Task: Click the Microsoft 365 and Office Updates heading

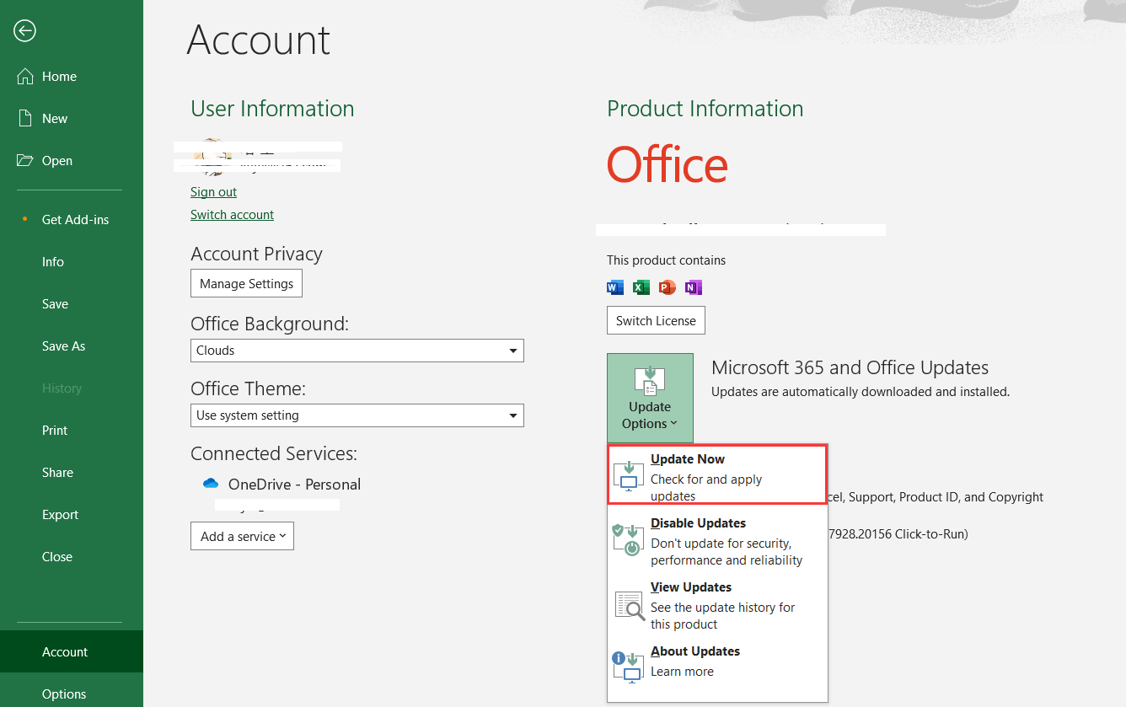Action: tap(850, 367)
